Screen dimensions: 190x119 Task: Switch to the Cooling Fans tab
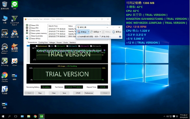pos(43,43)
